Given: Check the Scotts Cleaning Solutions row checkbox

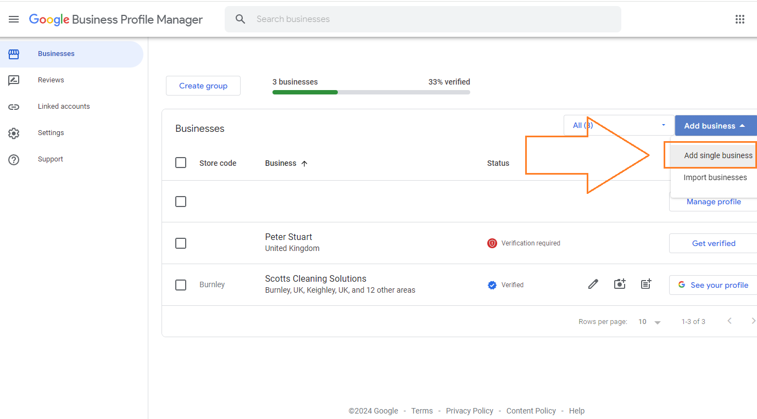Looking at the screenshot, I should (x=181, y=285).
